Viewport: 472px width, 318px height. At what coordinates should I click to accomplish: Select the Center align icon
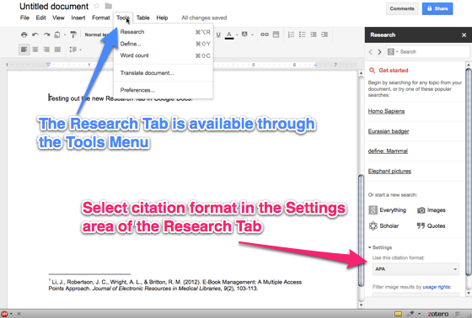click(35, 50)
